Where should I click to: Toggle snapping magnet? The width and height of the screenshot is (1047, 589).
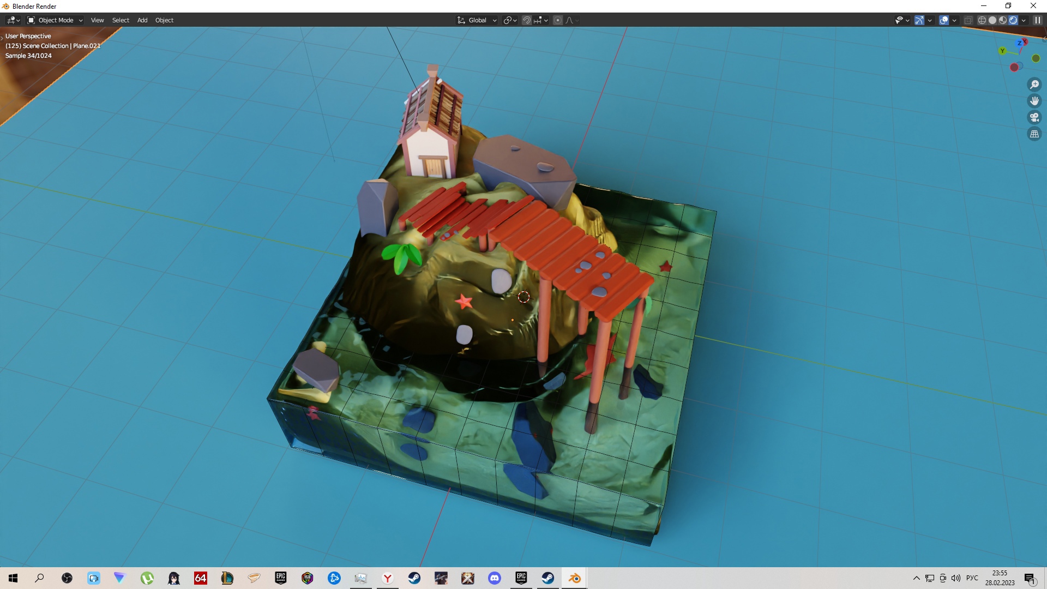[x=527, y=20]
